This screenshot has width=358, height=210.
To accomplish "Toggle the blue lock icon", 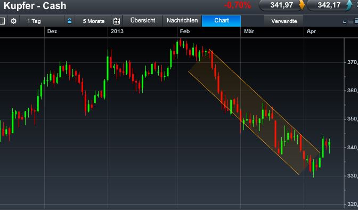I will tap(69, 21).
